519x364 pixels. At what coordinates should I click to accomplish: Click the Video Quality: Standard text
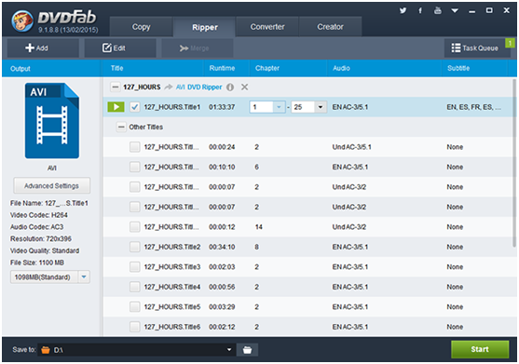coord(45,250)
